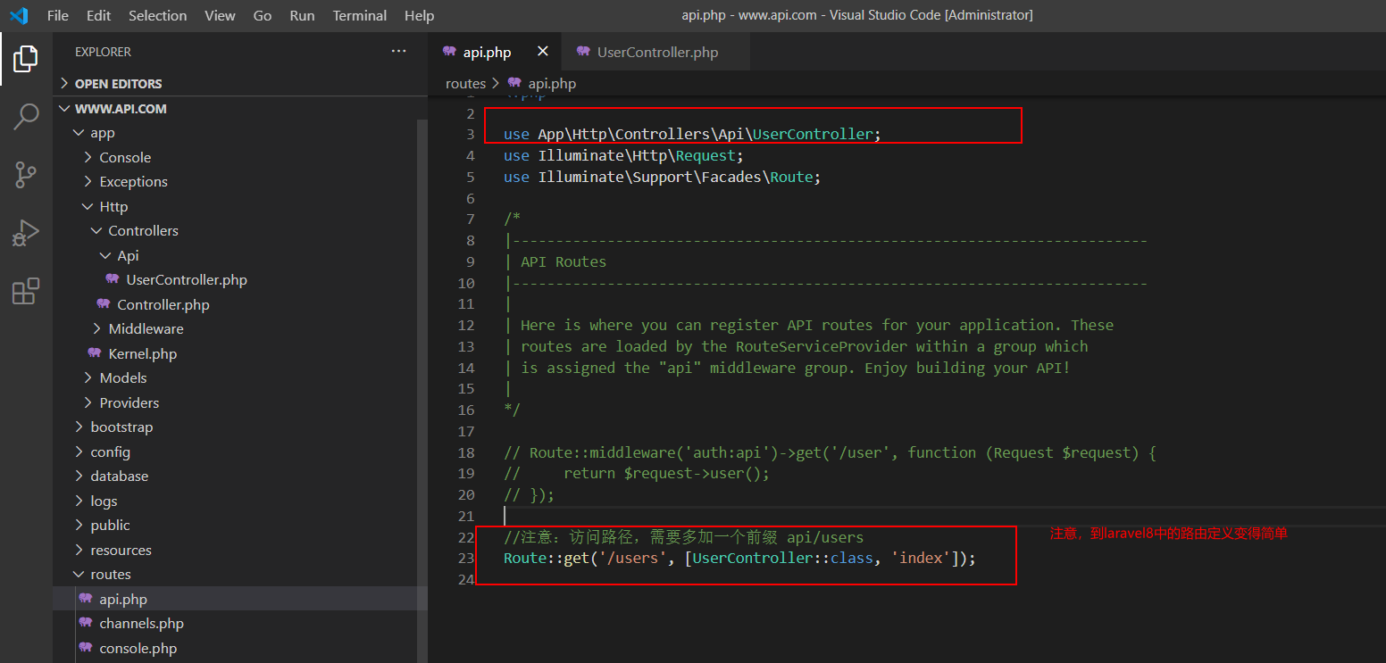Collapse the Api folder
Viewport: 1386px width, 663px height.
click(x=105, y=255)
